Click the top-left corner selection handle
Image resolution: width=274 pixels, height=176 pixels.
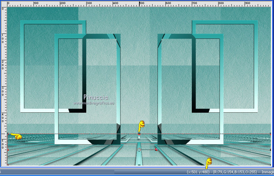click(x=8, y=134)
